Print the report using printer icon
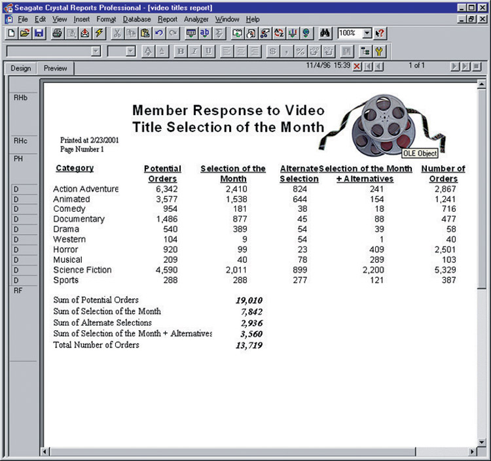 (x=57, y=33)
